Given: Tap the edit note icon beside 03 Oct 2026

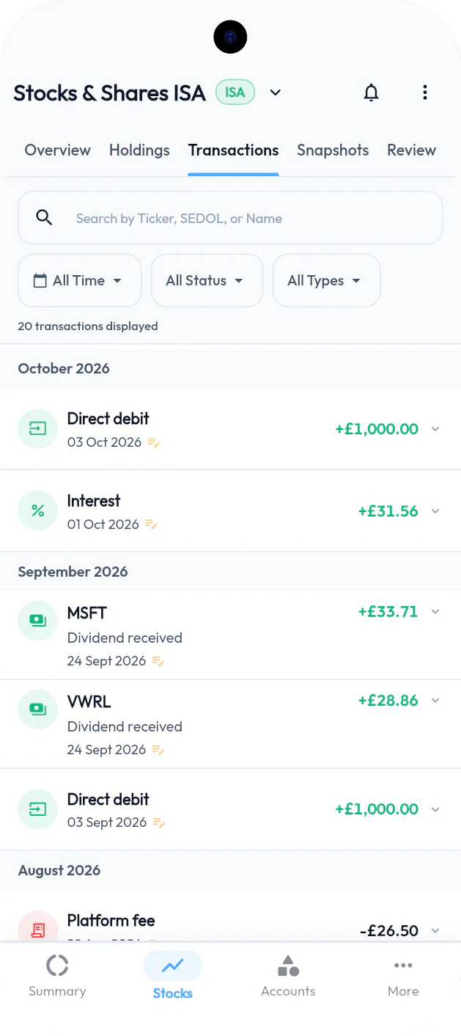Looking at the screenshot, I should (x=154, y=442).
